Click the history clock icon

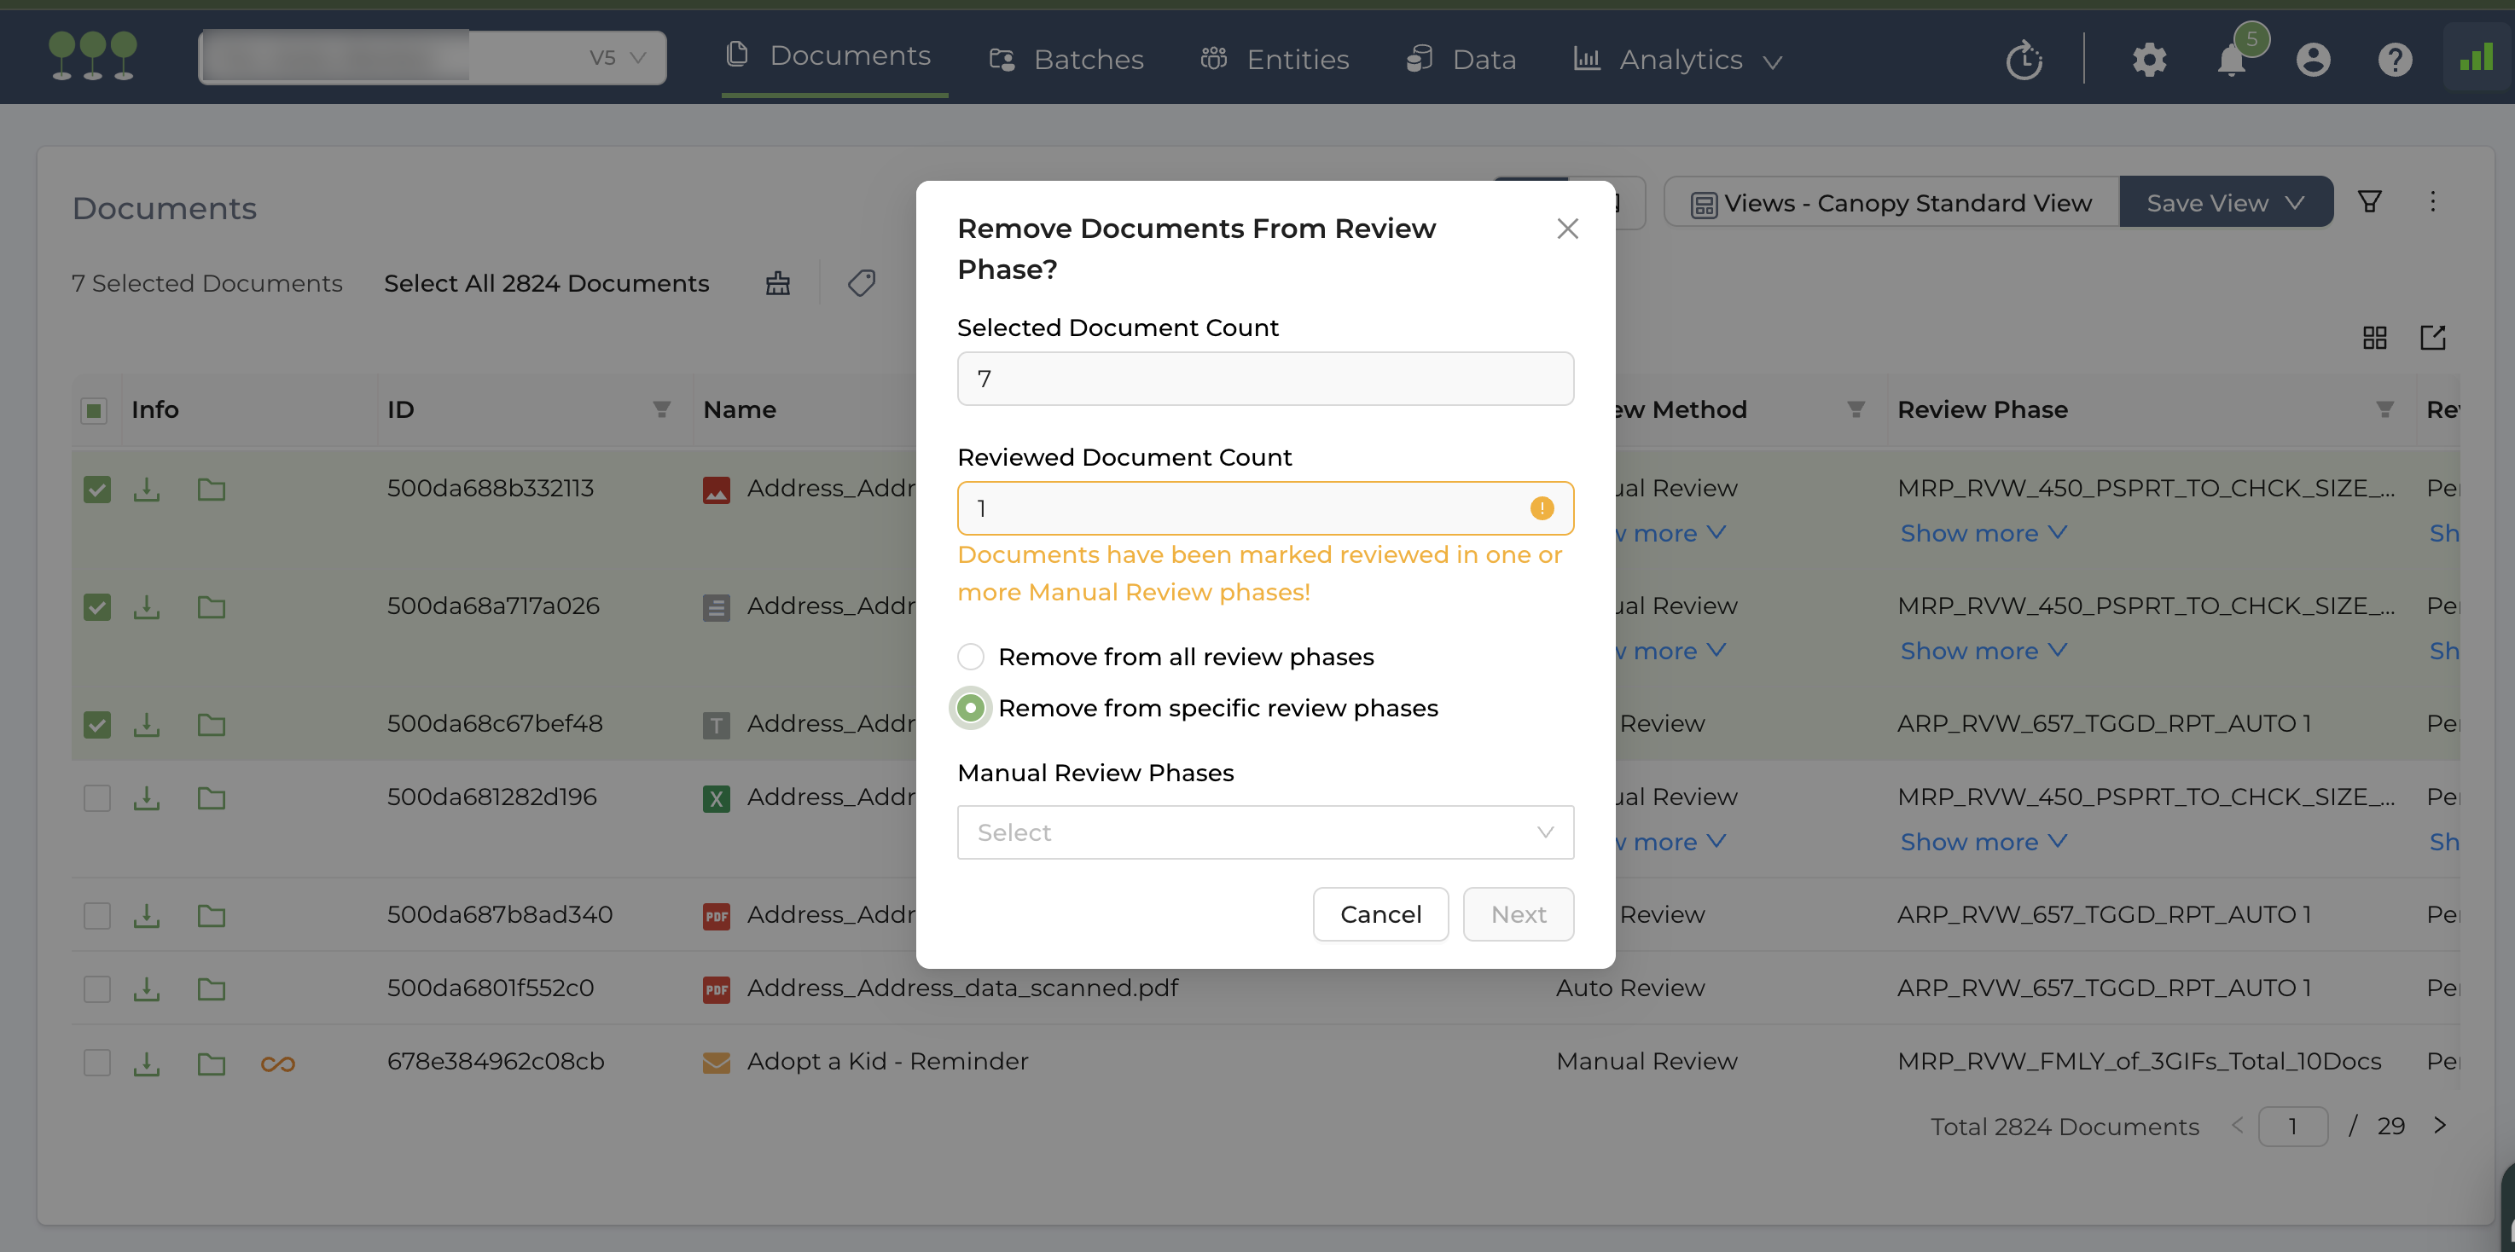pos(2024,61)
